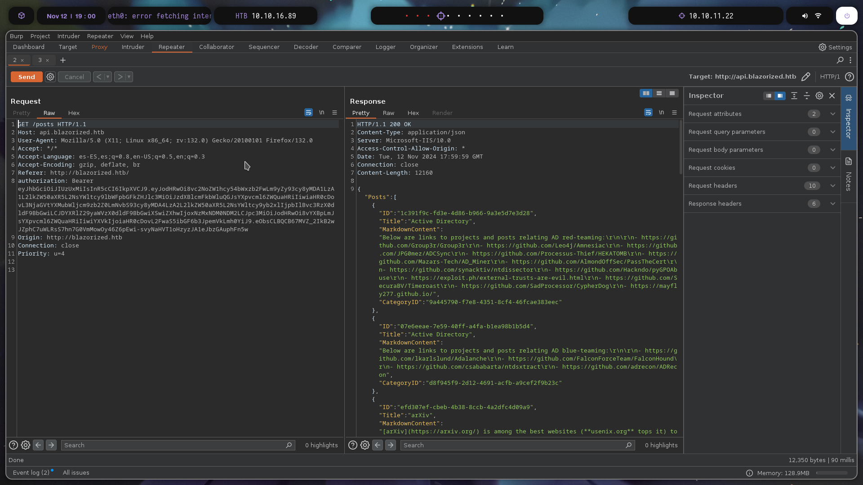Switch the Response view to Raw
Screen dimensions: 863x485
388,113
